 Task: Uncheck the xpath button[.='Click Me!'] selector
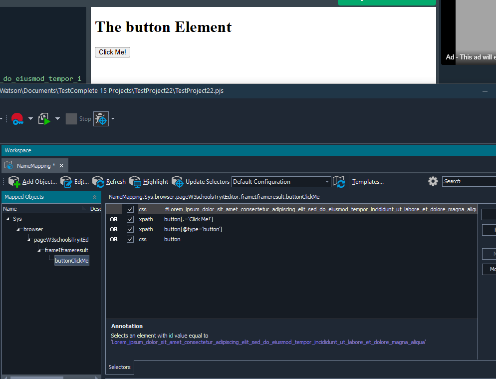coord(130,219)
